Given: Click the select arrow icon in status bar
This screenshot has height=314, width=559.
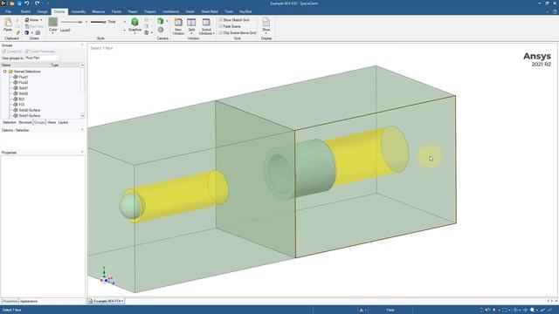Looking at the screenshot, I should [494, 311].
